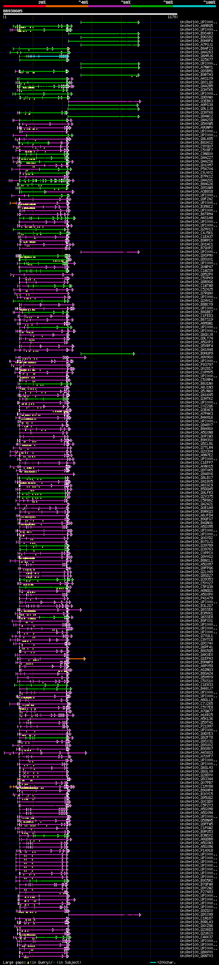Select the UniRef100_Q7TLR4 label
The image size is (219, 965).
point(196,448)
